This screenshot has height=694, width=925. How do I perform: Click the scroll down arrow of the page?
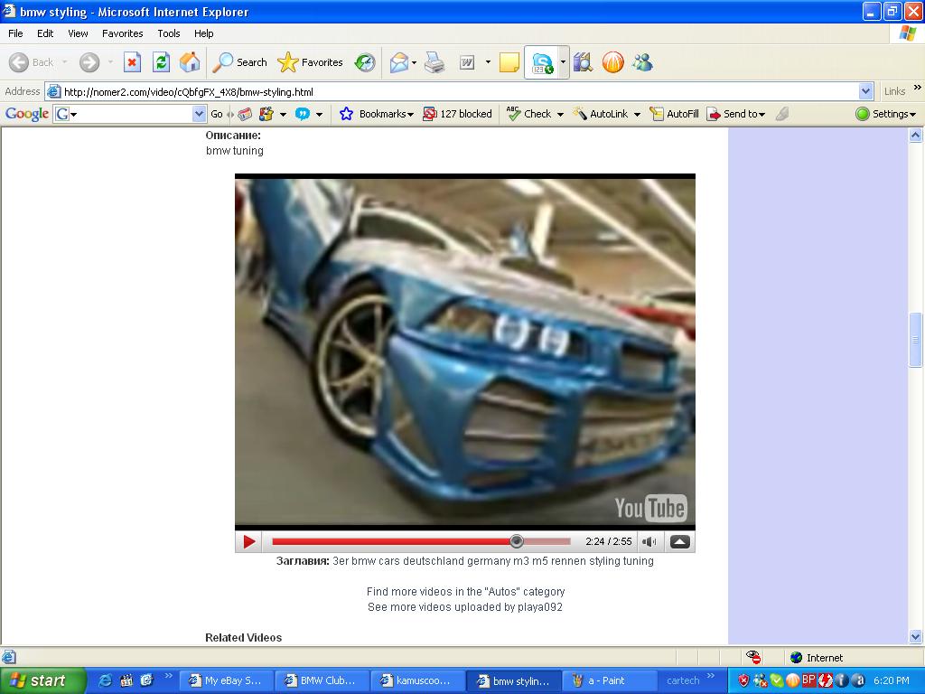[916, 636]
